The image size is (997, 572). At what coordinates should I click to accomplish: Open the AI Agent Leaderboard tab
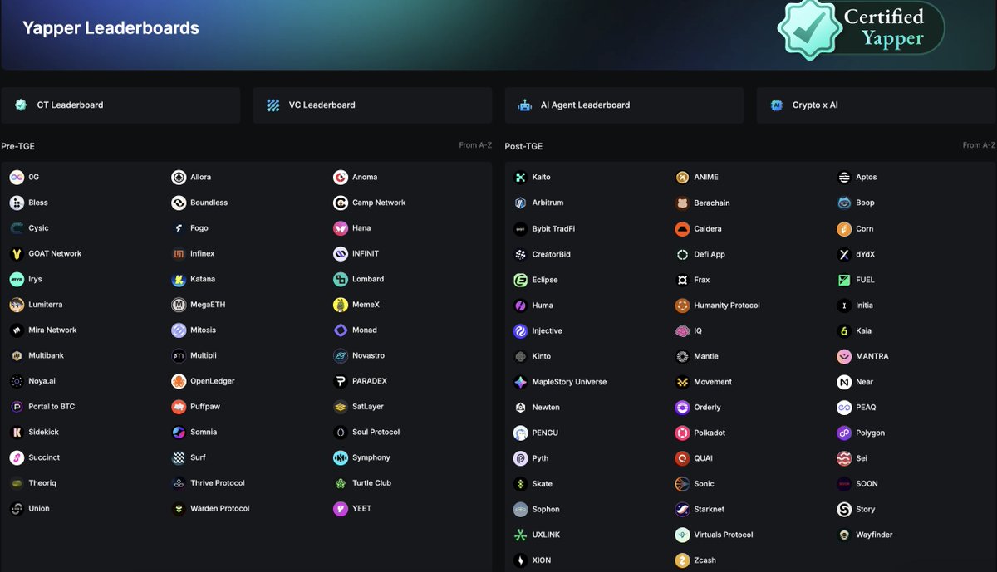point(624,105)
